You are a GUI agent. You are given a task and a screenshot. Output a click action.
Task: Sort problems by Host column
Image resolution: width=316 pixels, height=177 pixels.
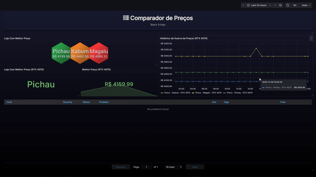(9, 102)
